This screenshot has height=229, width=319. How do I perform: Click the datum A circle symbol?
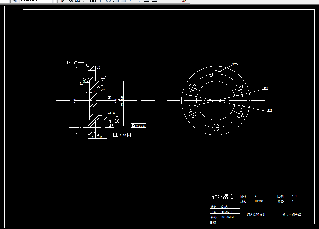[110, 125]
